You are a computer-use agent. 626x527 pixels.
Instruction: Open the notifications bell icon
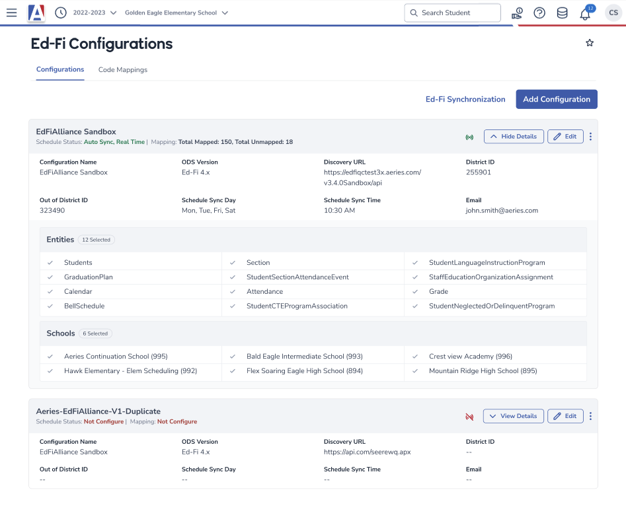[585, 14]
